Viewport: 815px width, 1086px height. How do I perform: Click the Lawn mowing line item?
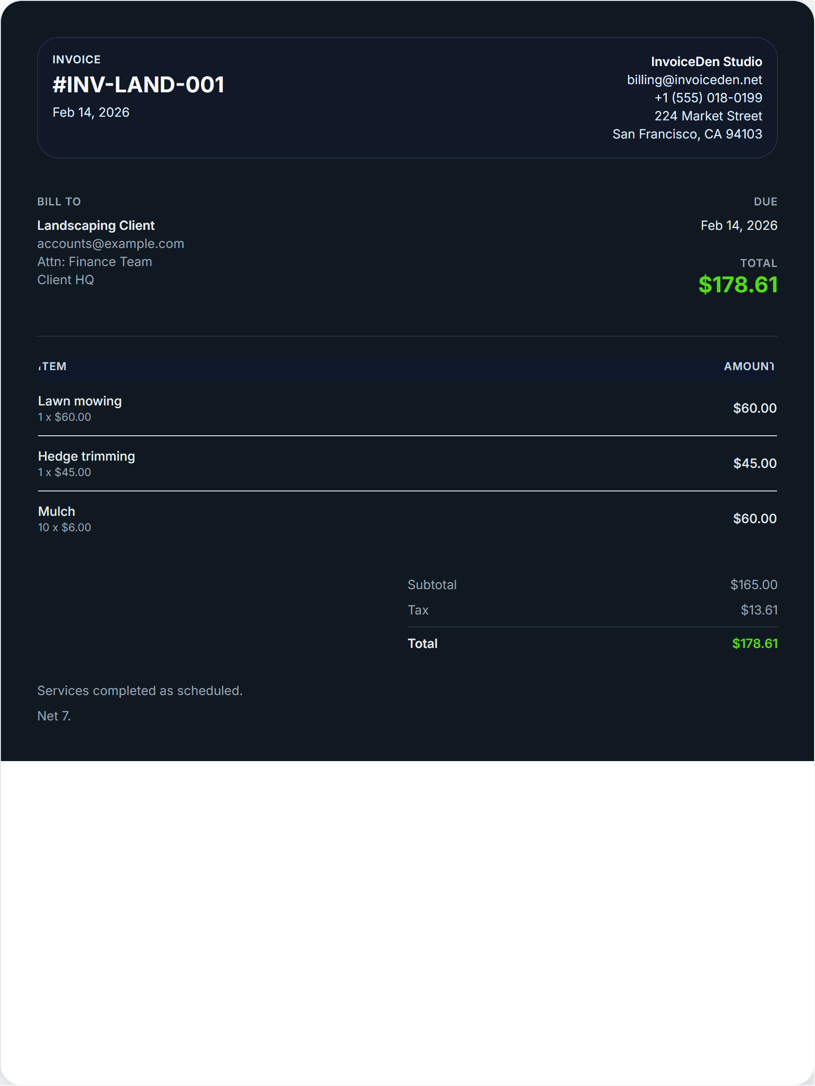click(x=80, y=401)
